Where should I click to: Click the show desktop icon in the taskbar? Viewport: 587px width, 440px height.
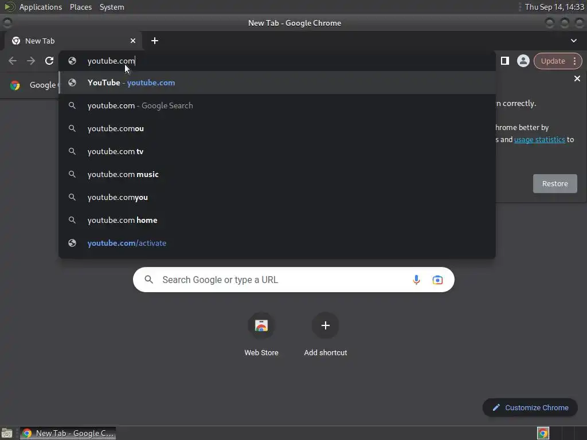[7, 433]
